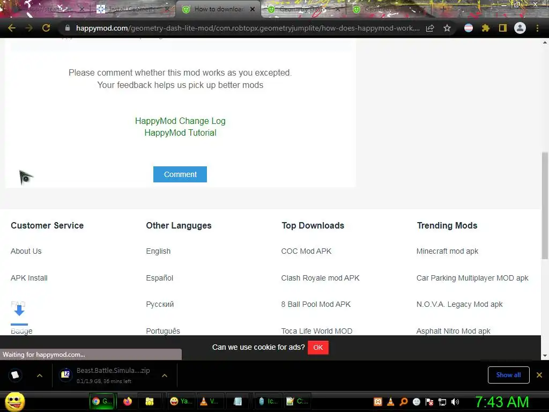The image size is (549, 412).
Task: Open N.O.V.A. Legacy Mod apk link
Action: [x=459, y=304]
